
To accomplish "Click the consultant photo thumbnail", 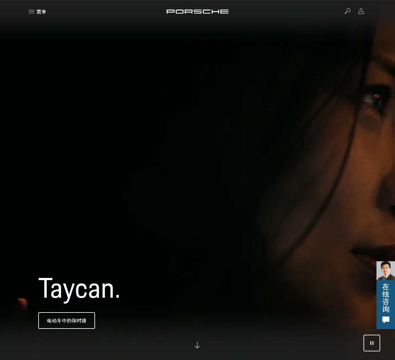I will click(x=386, y=271).
